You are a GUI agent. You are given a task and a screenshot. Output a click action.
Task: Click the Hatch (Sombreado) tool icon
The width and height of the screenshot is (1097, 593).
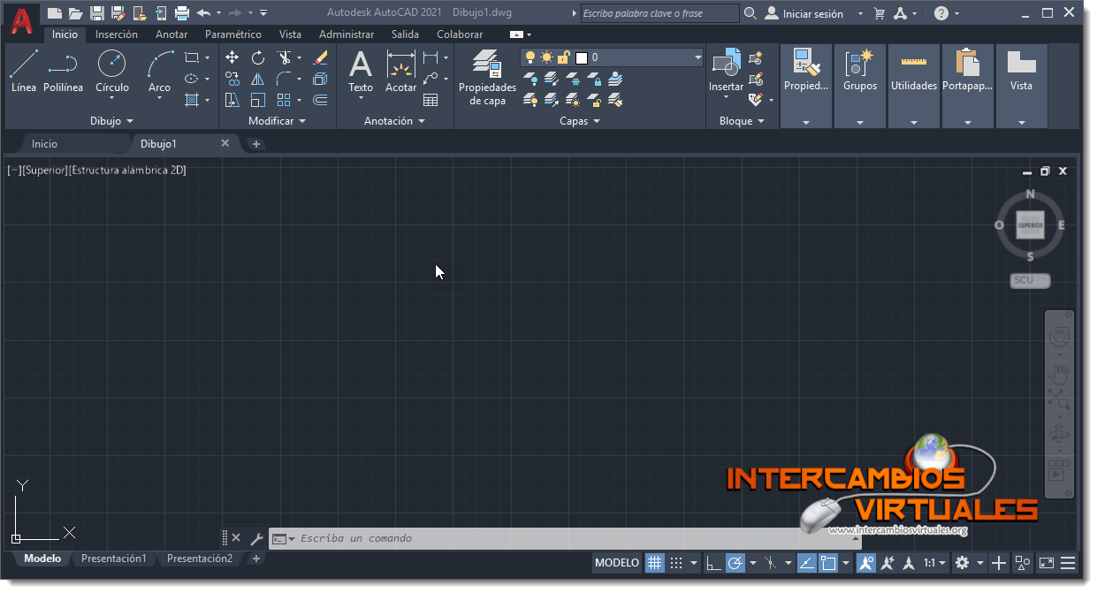[192, 100]
